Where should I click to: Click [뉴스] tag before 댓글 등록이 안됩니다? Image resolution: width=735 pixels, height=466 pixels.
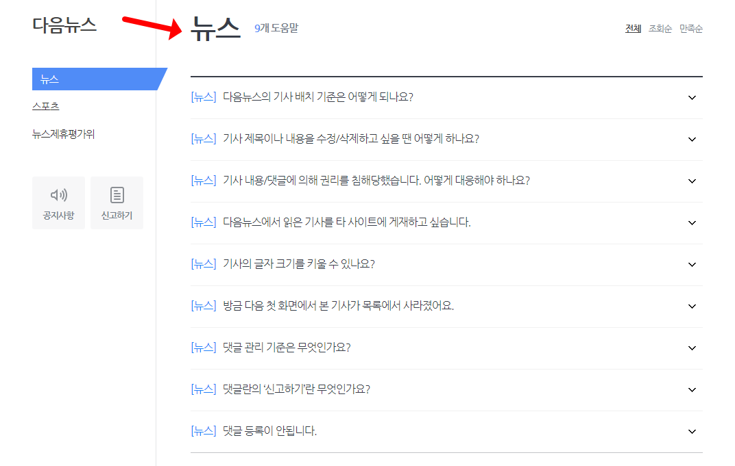204,430
